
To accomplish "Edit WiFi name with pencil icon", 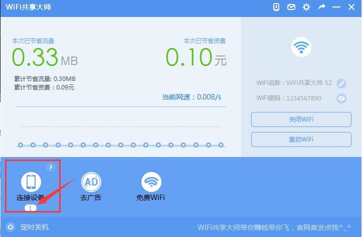I will 341,83.
